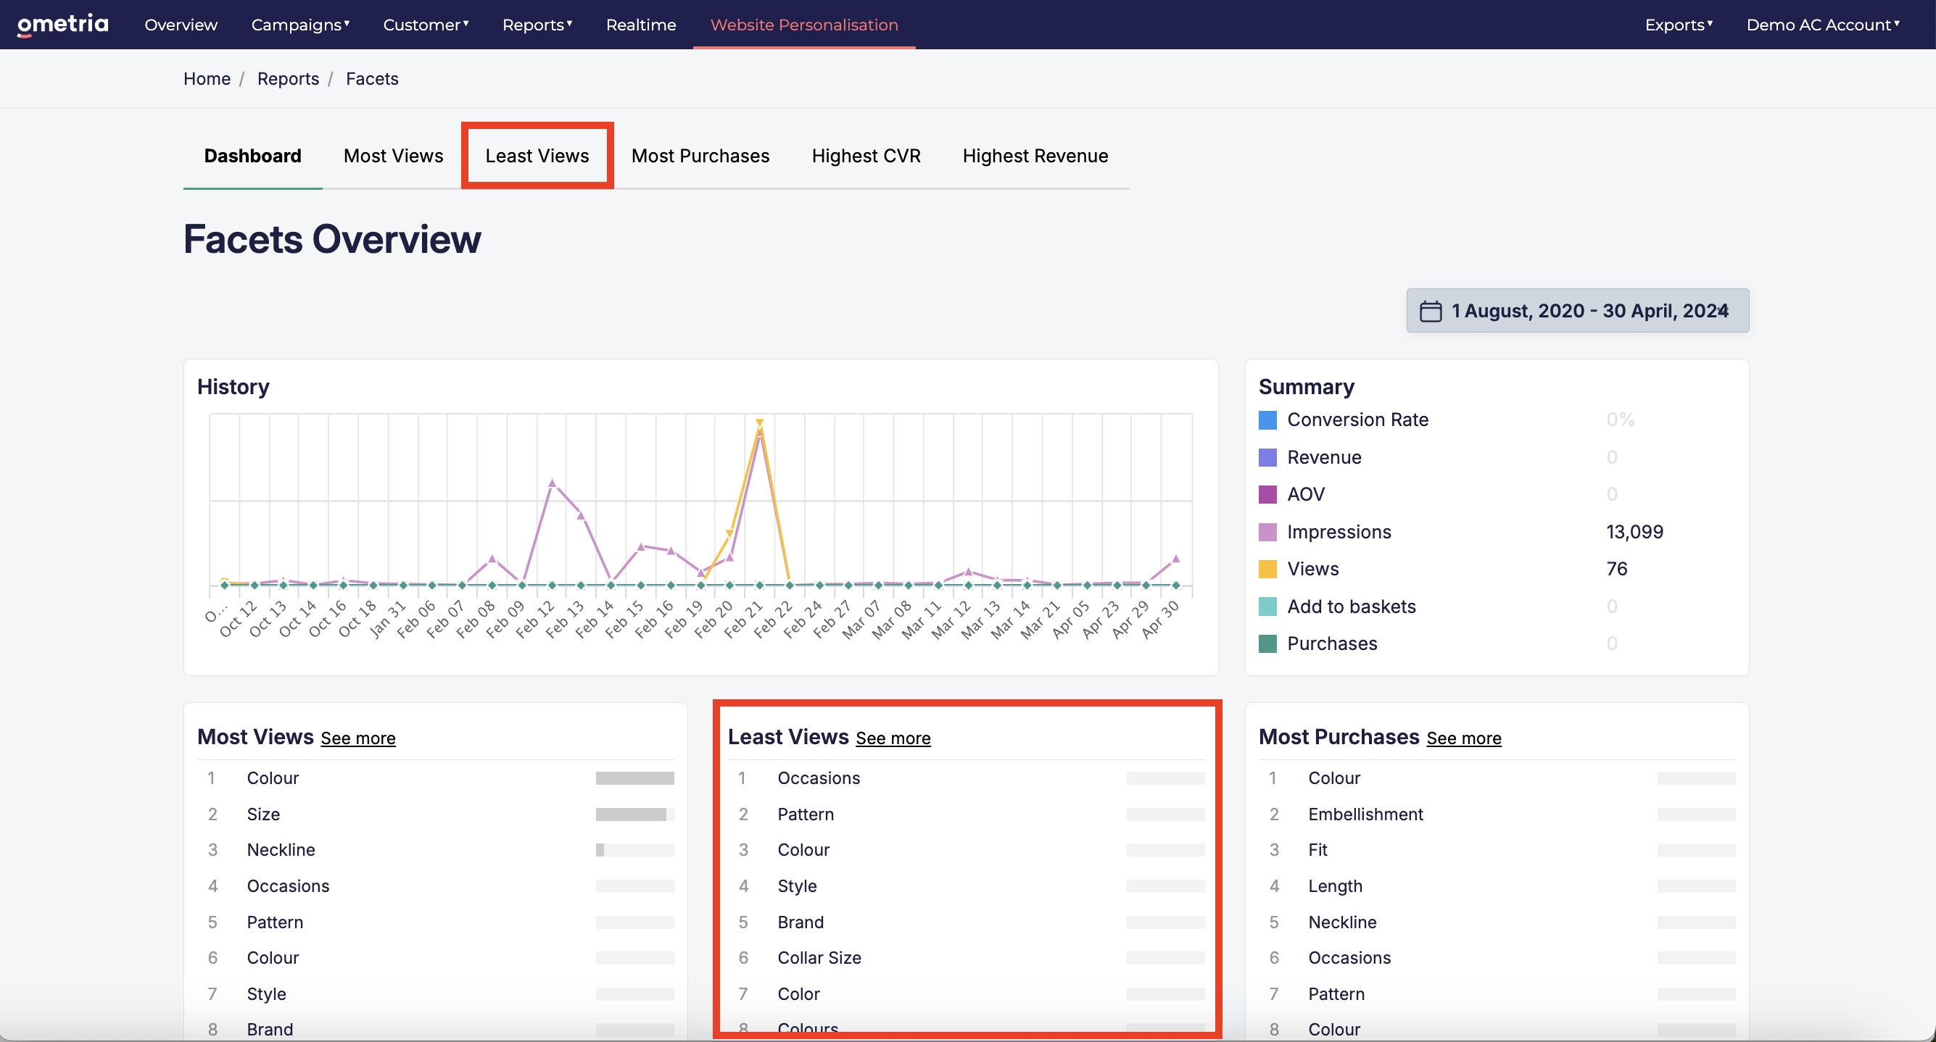Click the Revenue legend color square
Image resolution: width=1936 pixels, height=1042 pixels.
pos(1267,457)
